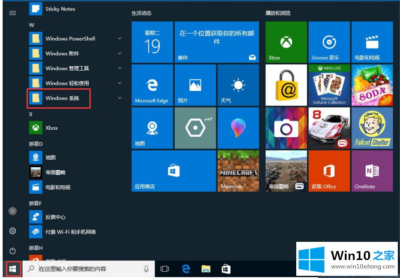
Task: Expand the Windows 系统 folder chevron
Action: pyautogui.click(x=120, y=98)
